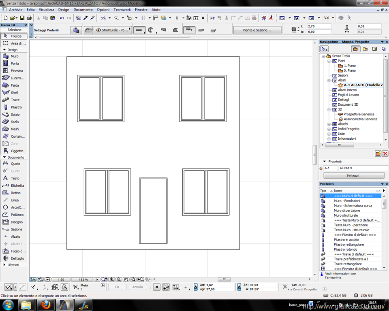Open the Teamwork menu
Viewport: 389px width, 311px height.
[122, 9]
